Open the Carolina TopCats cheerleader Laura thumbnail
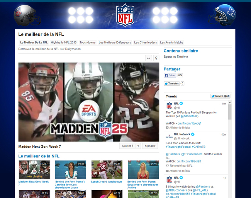This screenshot has width=251, height=198. pyautogui.click(x=71, y=170)
